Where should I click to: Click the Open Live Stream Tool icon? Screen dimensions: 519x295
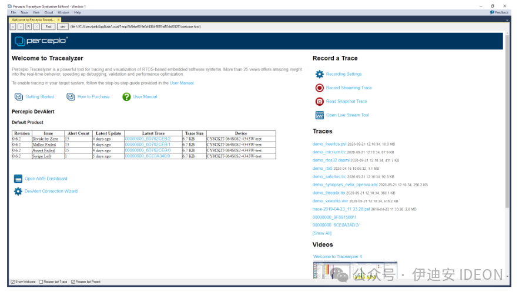coord(319,115)
